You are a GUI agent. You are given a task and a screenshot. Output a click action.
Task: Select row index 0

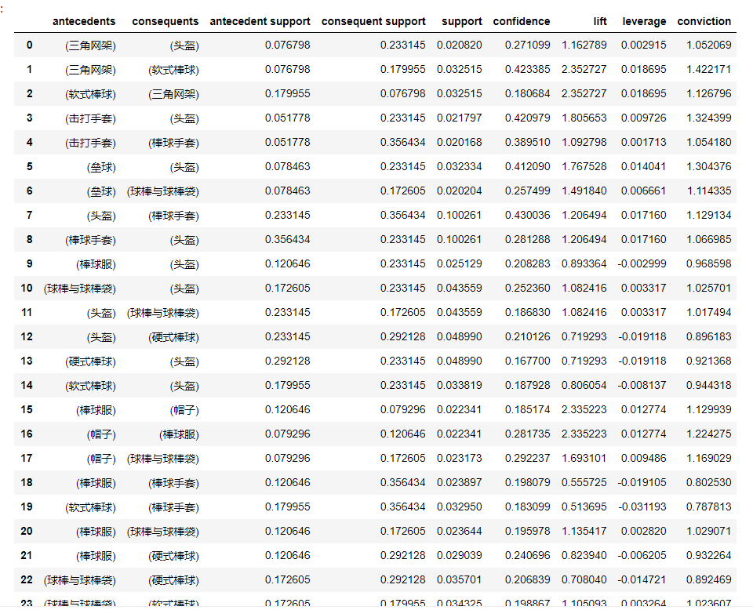tap(30, 45)
